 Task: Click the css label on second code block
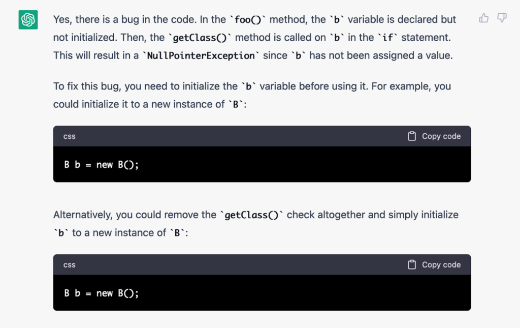[69, 265]
